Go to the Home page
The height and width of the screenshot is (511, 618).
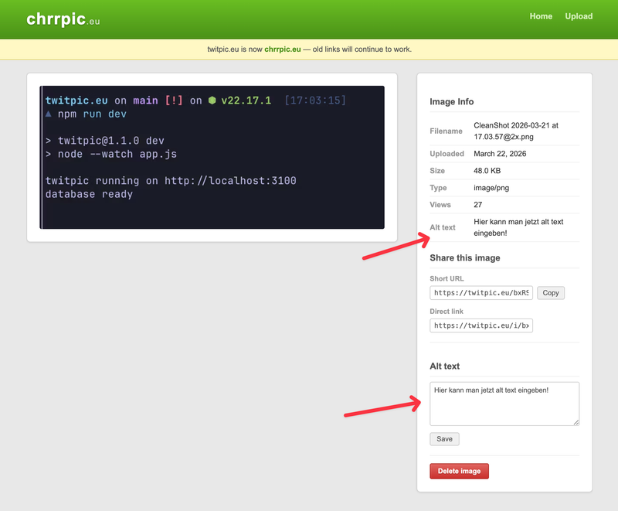tap(541, 16)
